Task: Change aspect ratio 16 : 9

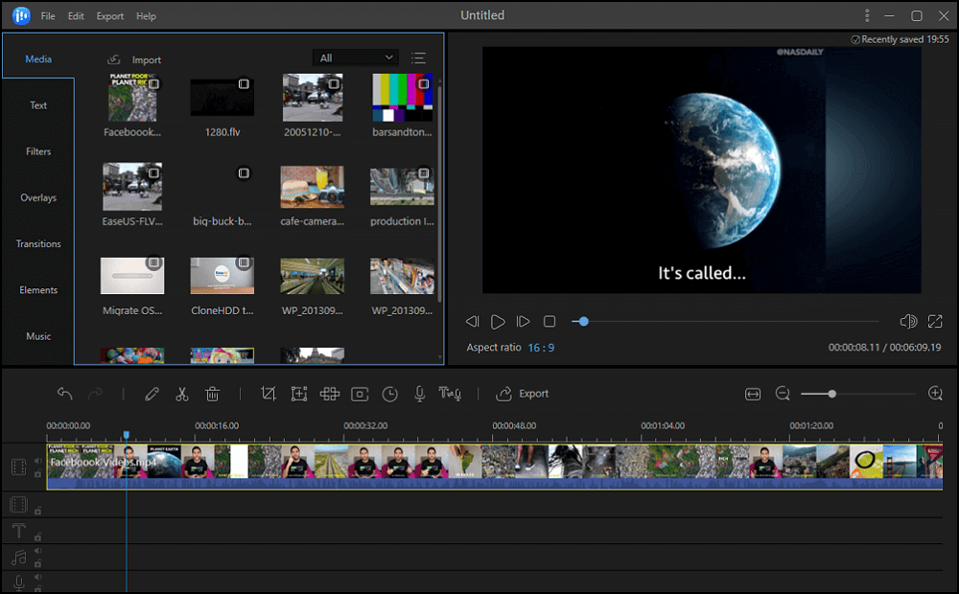Action: [x=541, y=348]
